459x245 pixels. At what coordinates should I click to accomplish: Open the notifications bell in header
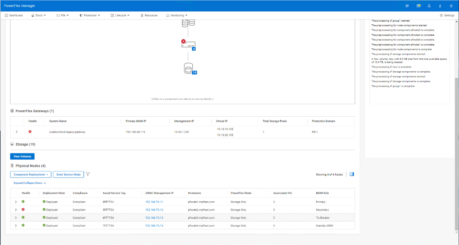pos(429,6)
